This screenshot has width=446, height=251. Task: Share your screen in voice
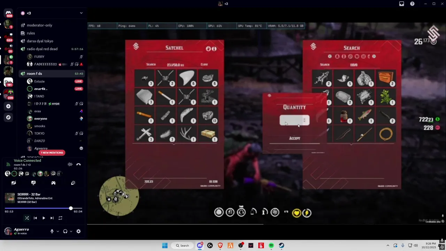click(33, 183)
